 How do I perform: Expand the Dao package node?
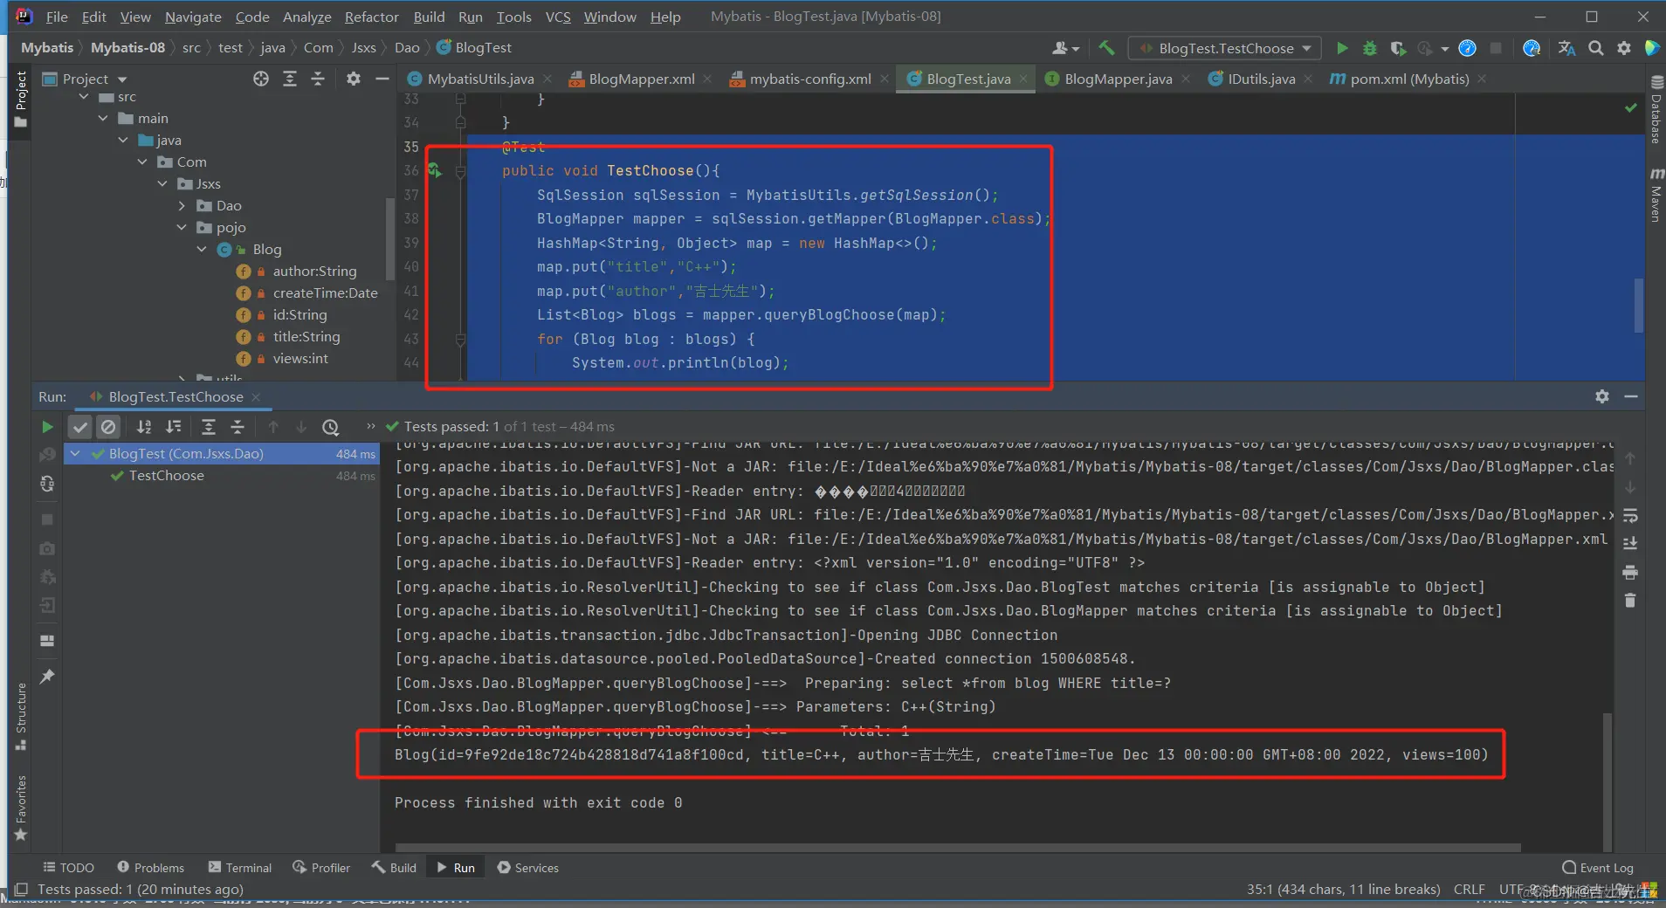point(182,206)
